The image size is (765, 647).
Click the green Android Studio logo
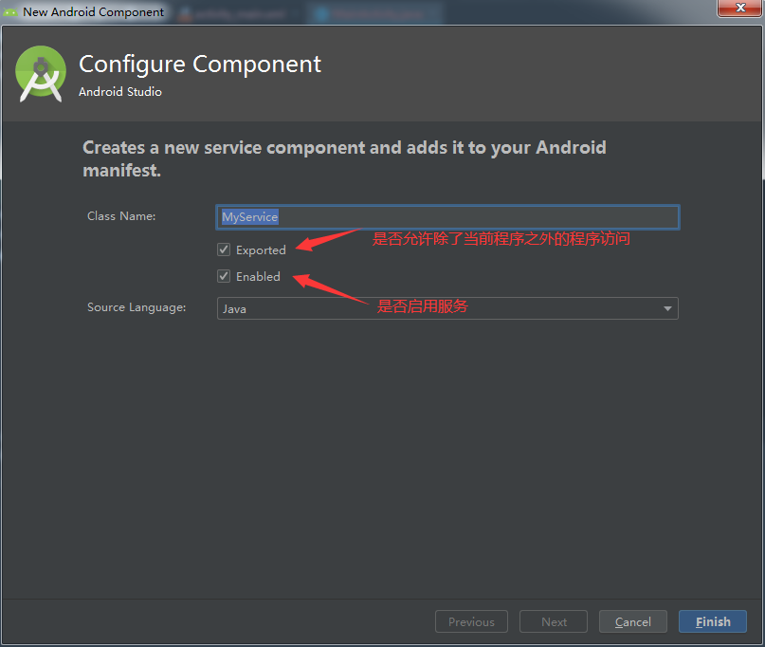[x=41, y=73]
